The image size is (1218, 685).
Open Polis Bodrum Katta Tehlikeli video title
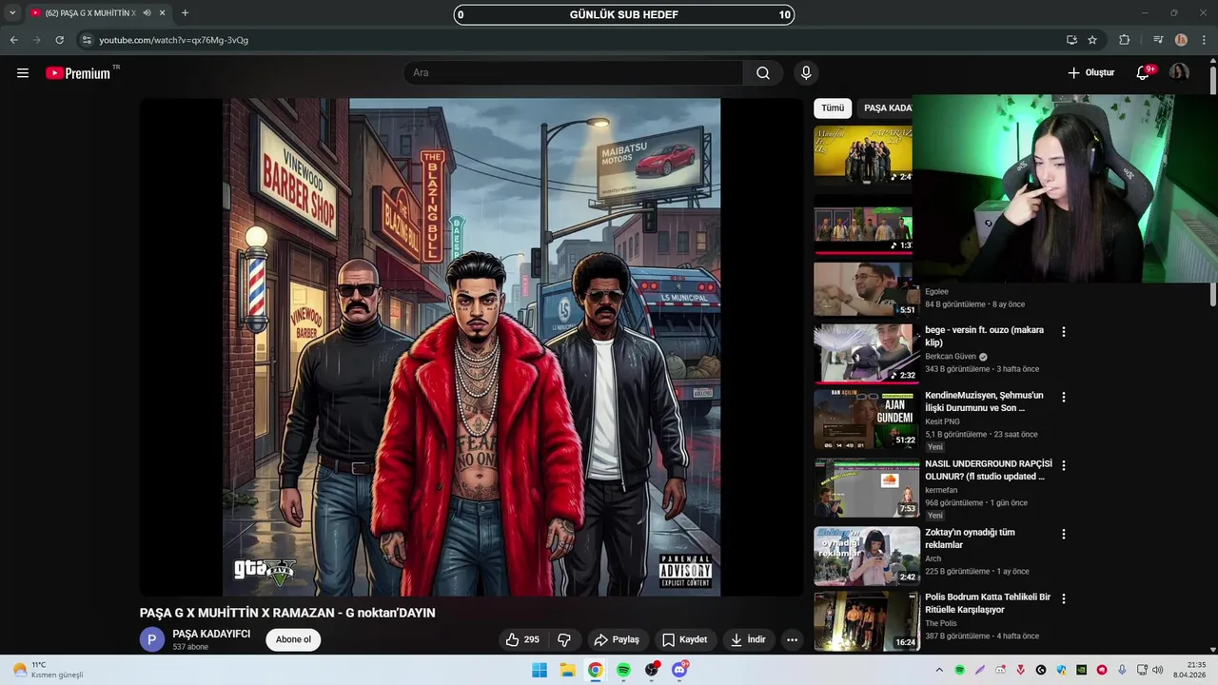[x=988, y=603]
